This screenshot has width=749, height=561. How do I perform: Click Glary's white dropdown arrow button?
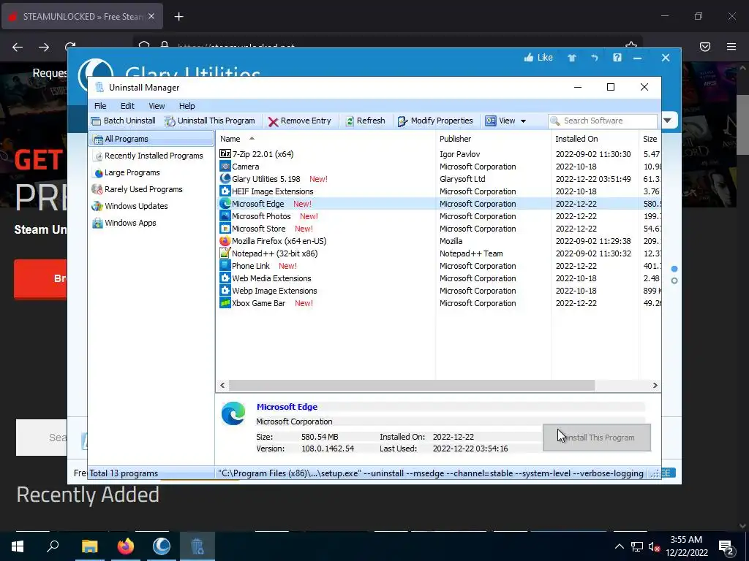[668, 121]
